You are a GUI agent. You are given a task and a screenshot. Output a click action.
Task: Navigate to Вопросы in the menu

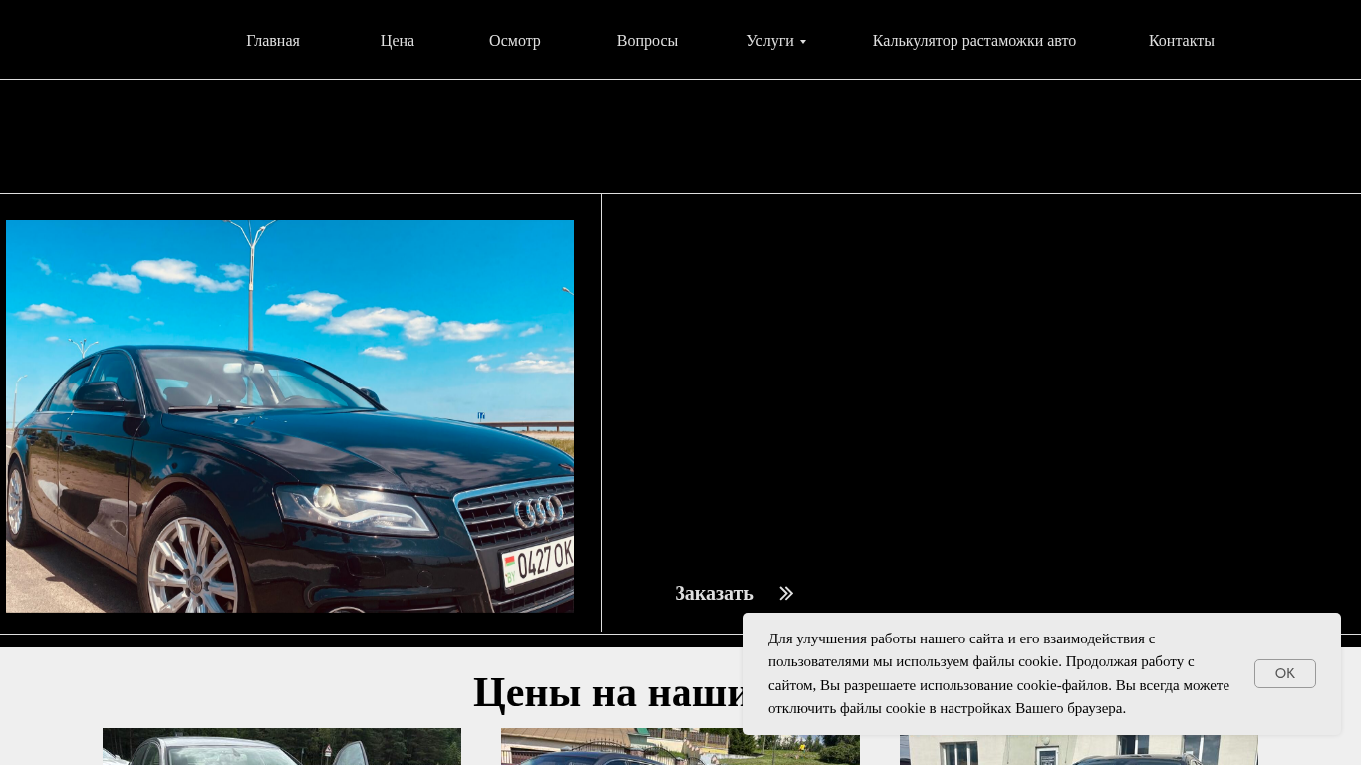647,41
